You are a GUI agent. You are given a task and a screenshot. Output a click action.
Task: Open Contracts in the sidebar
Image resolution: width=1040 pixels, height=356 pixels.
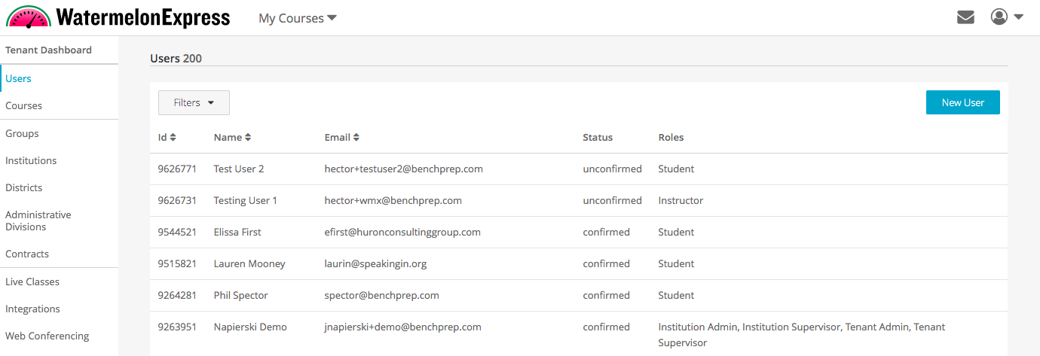[x=27, y=254]
